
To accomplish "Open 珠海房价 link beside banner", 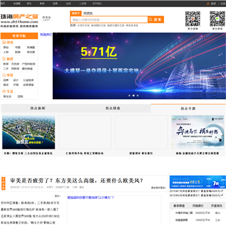I will 46,35.
